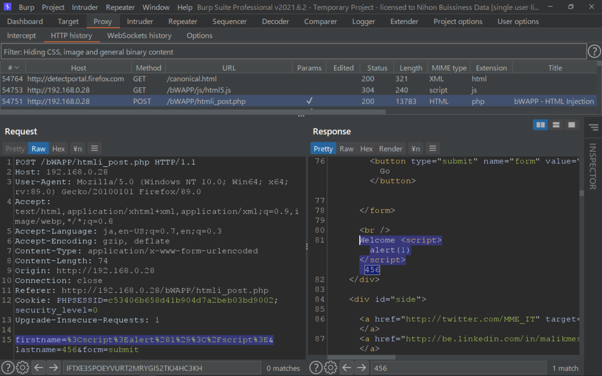Select Response Pretty view
The height and width of the screenshot is (376, 602).
point(323,148)
